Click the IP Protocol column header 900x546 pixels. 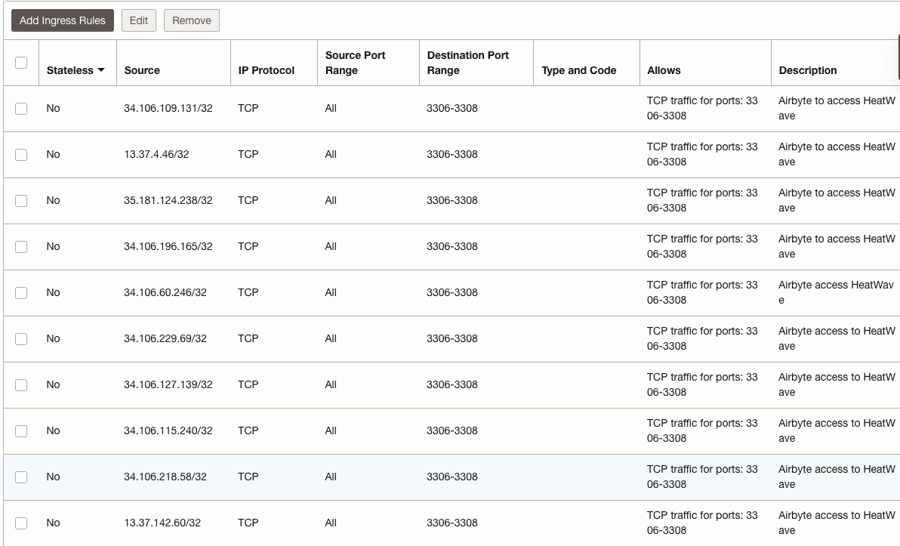point(266,70)
